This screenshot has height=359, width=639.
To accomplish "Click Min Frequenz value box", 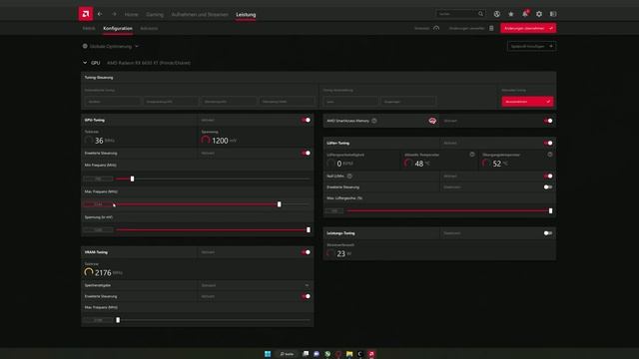I will pos(98,179).
